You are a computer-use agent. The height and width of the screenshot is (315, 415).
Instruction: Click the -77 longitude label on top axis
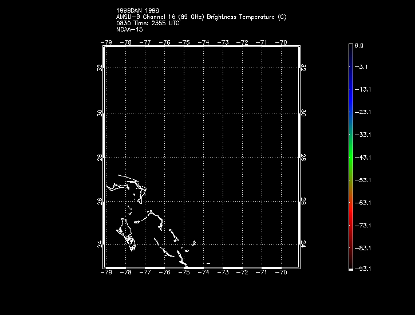pyautogui.click(x=145, y=42)
